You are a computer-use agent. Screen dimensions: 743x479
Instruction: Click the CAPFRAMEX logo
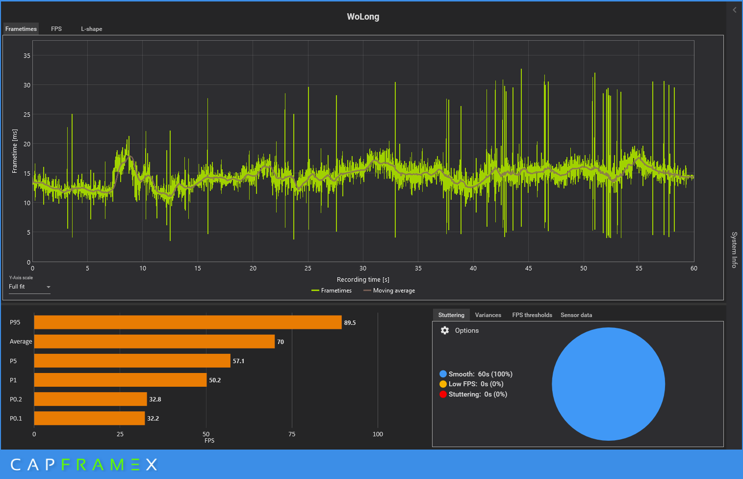pos(84,464)
